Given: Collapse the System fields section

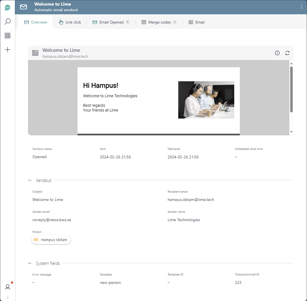Looking at the screenshot, I should (x=30, y=263).
